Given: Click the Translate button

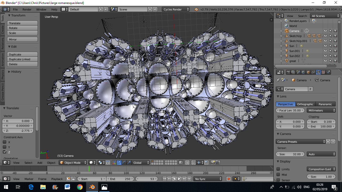Looking at the screenshot, I should (x=22, y=23).
